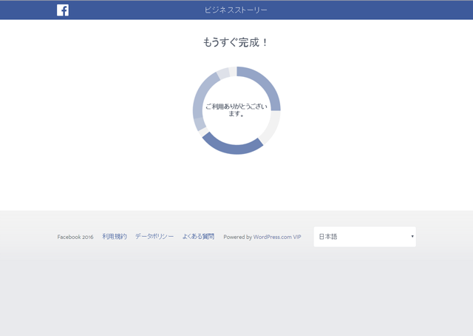Screen dimensions: 473x336
Task: Open the データポリシー link
Action: pyautogui.click(x=154, y=237)
